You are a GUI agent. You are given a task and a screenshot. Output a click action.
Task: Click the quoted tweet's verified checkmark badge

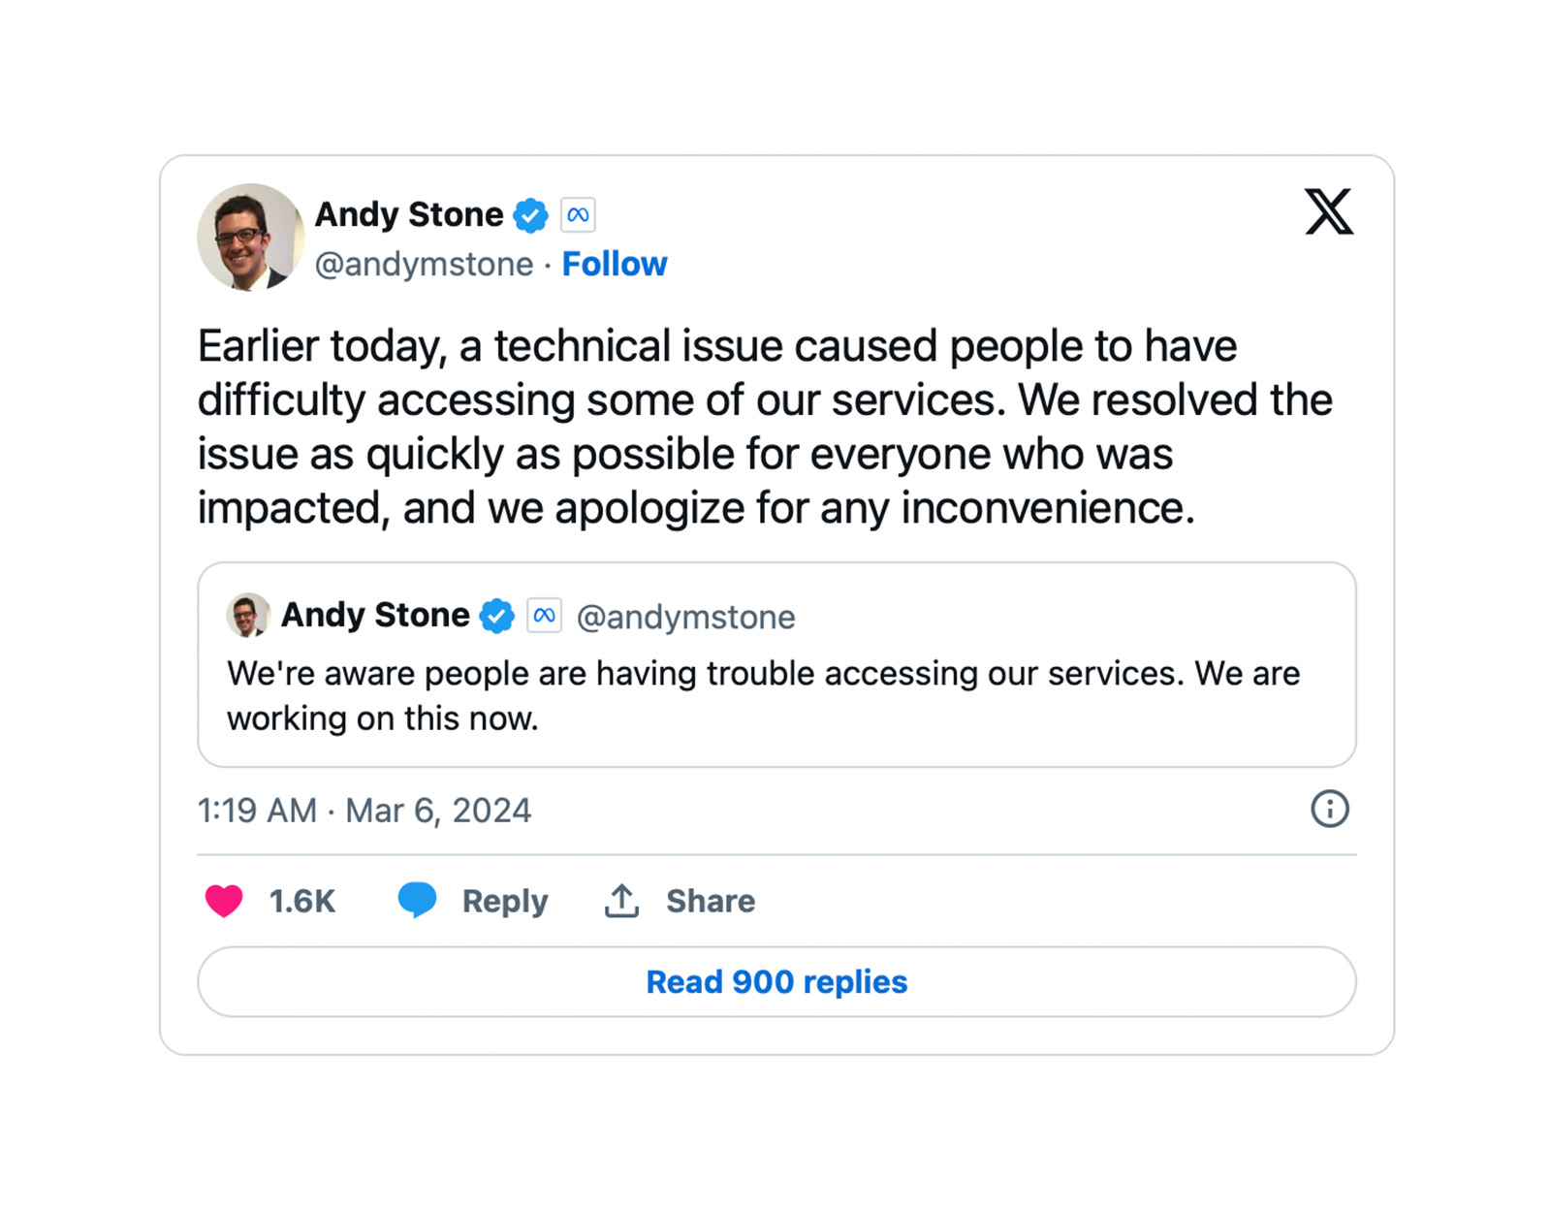(x=497, y=616)
